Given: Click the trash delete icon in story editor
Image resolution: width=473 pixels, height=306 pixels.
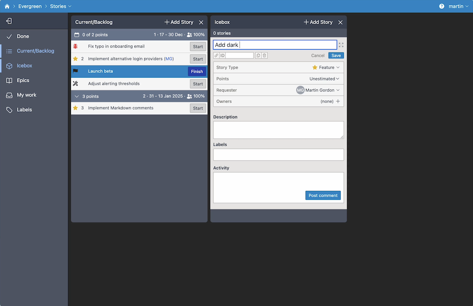Looking at the screenshot, I should (264, 55).
